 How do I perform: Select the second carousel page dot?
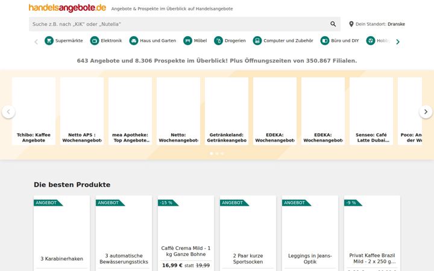[x=217, y=153]
